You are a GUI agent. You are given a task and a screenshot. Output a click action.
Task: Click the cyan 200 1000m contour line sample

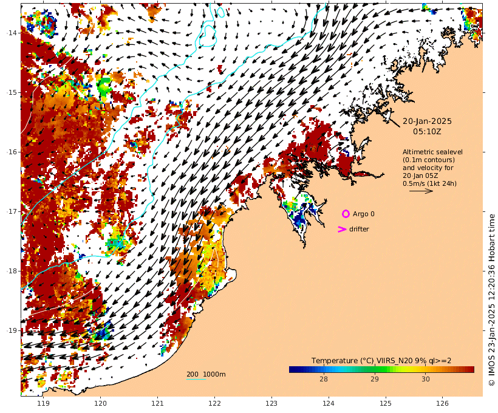pos(196,379)
